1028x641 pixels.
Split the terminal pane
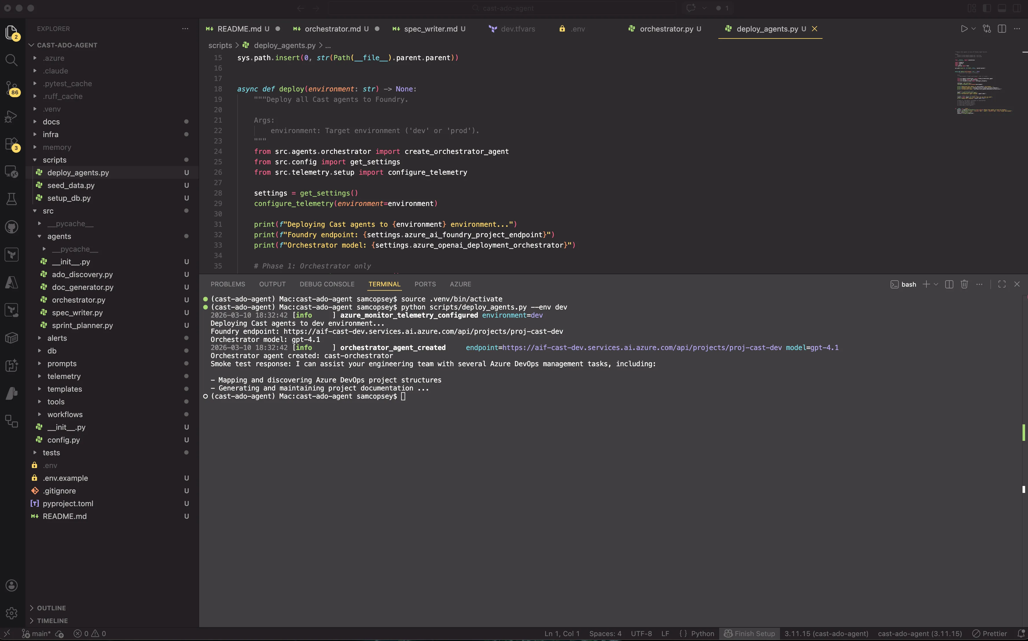coord(949,284)
